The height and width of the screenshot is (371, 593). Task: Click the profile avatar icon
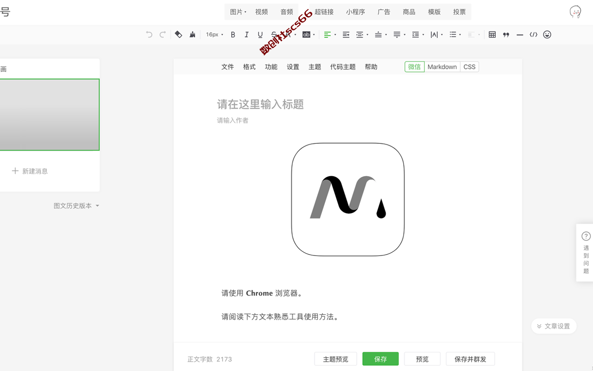click(x=575, y=12)
